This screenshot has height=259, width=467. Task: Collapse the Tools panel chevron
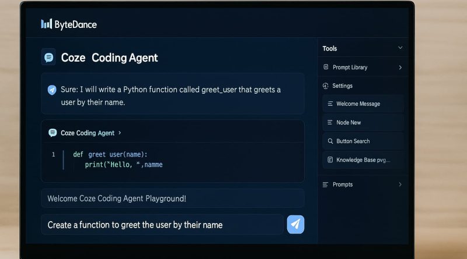click(400, 48)
